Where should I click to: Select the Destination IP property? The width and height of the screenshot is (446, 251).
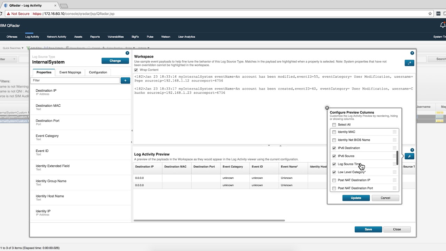80,92
